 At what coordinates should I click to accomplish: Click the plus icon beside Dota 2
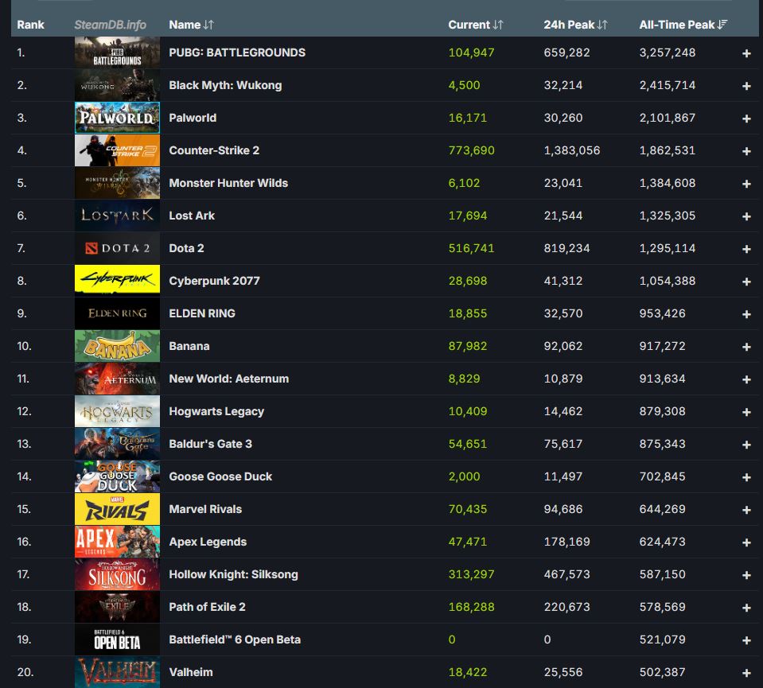[746, 249]
